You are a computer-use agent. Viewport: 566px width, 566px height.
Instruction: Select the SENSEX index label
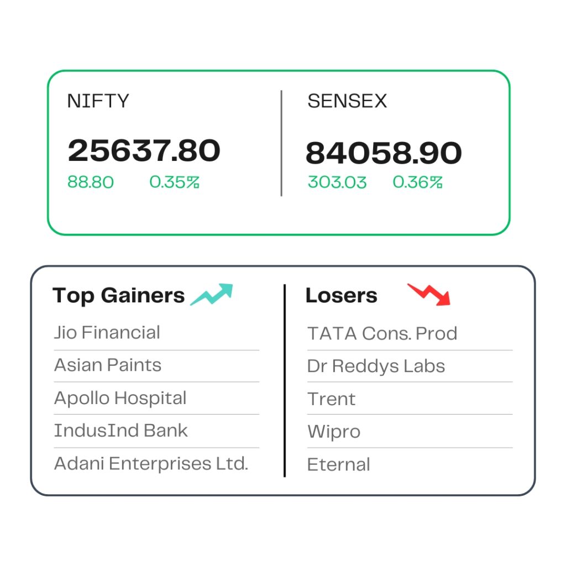click(x=347, y=101)
